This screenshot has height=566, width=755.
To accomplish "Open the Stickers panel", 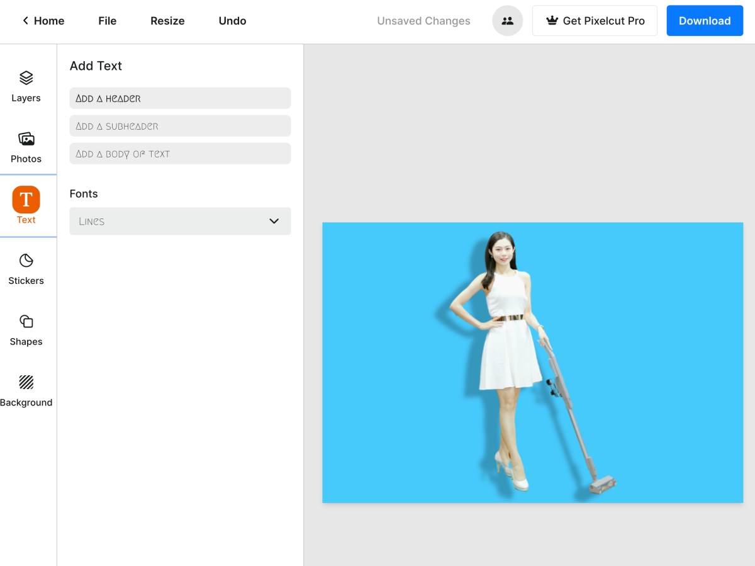I will [26, 269].
